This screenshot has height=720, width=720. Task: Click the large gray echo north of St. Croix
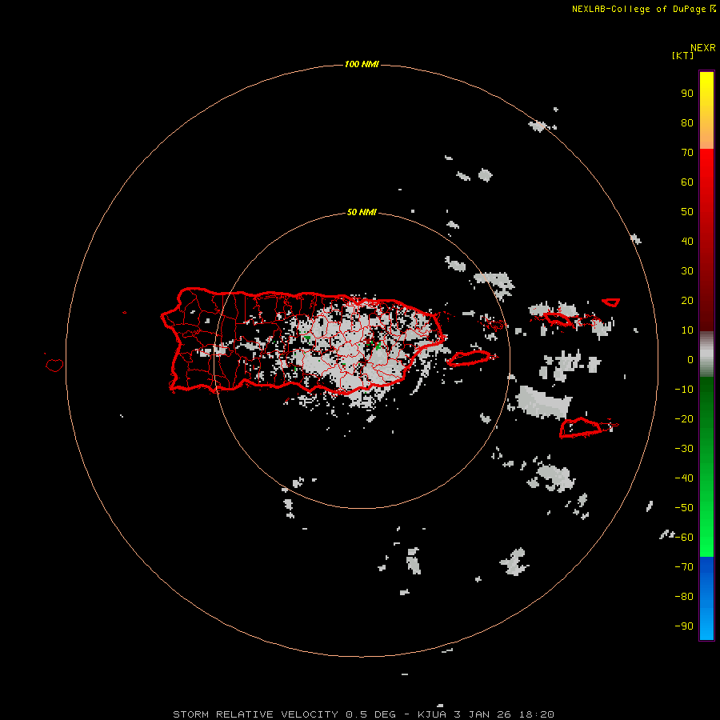tap(545, 402)
